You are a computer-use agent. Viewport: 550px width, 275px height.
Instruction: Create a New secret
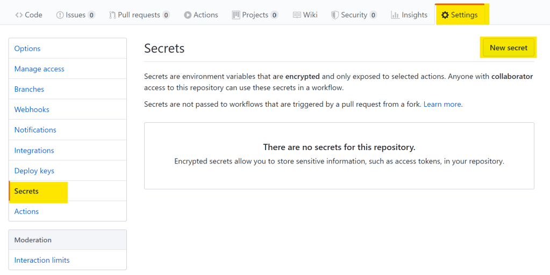508,48
